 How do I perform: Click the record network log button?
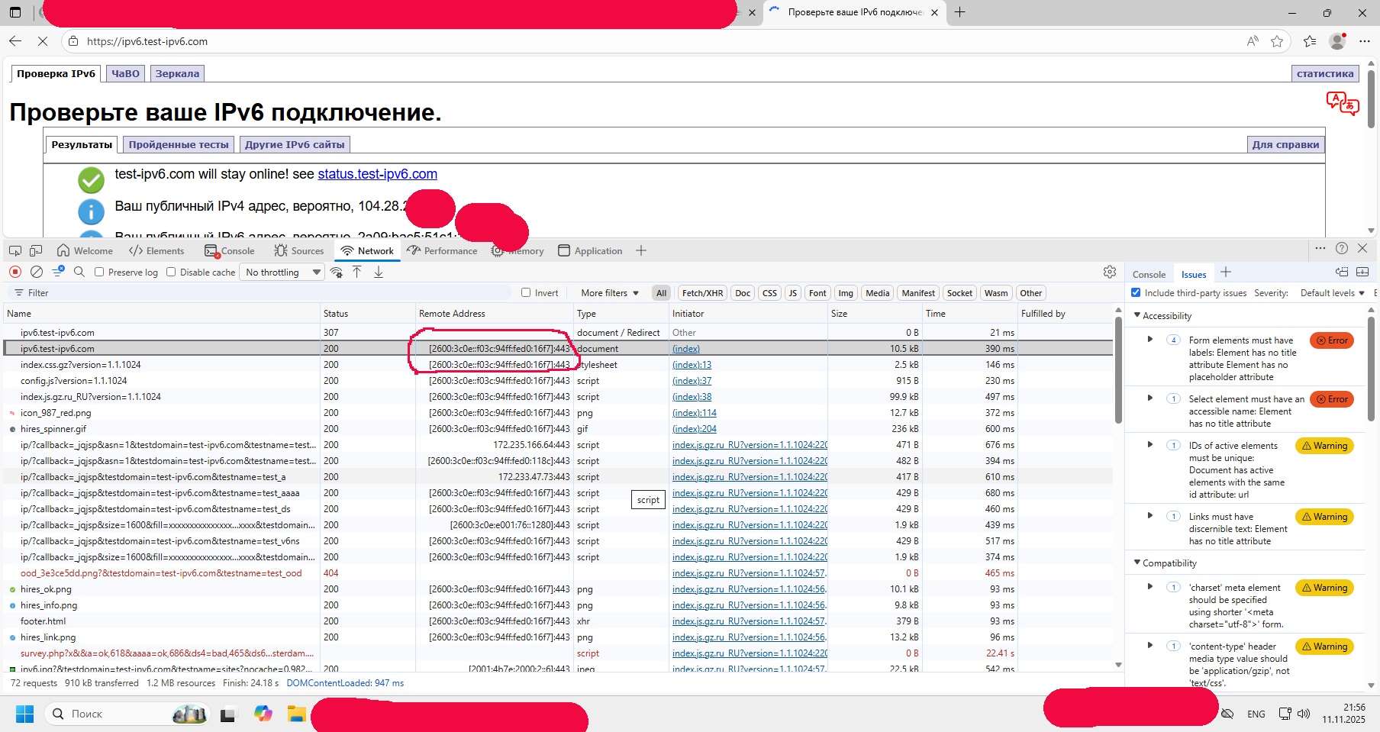(15, 272)
